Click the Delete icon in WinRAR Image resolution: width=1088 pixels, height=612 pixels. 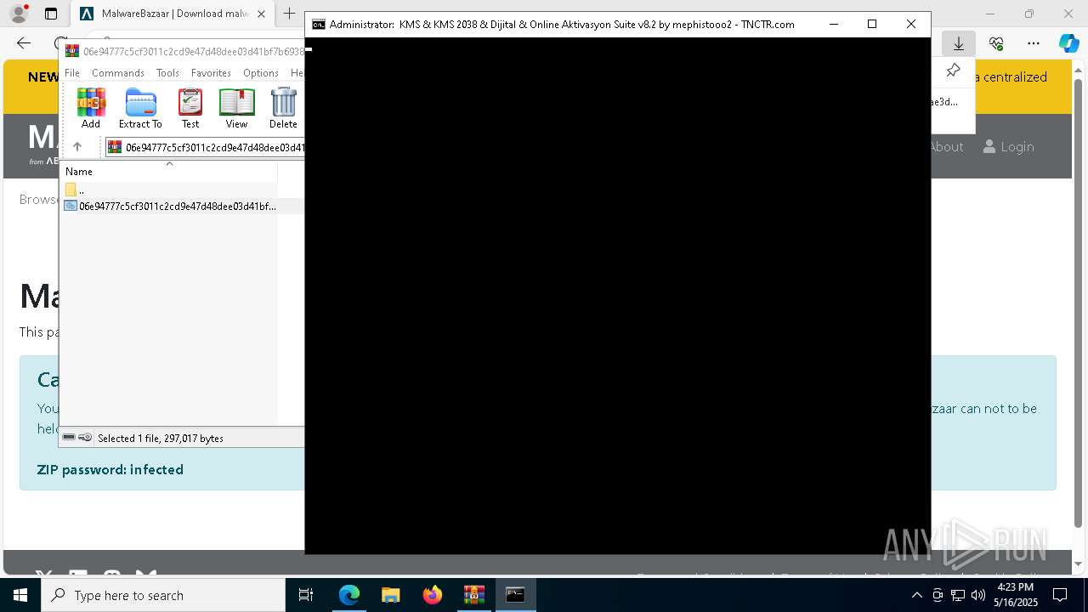point(283,109)
